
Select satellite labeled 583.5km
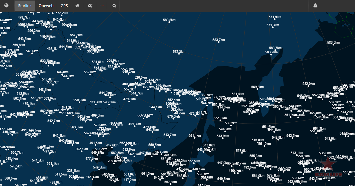click(x=333, y=43)
